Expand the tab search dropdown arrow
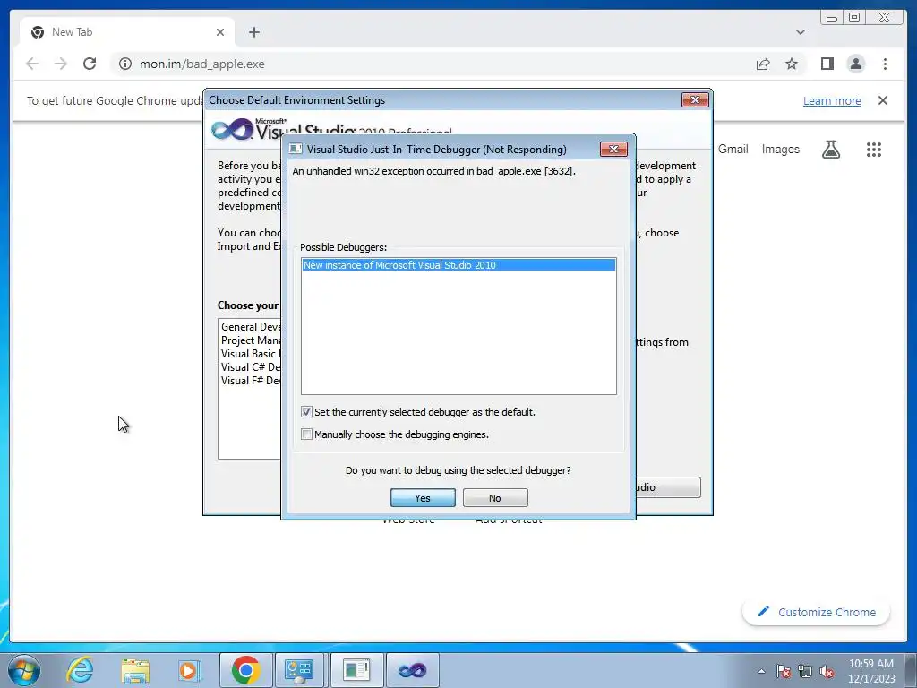 [800, 32]
